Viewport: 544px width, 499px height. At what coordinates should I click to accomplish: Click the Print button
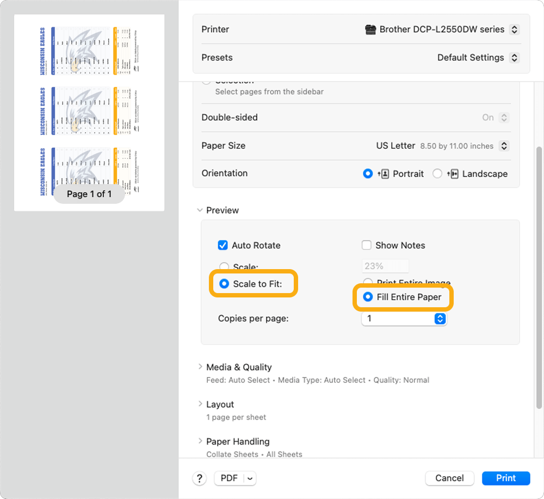(505, 478)
